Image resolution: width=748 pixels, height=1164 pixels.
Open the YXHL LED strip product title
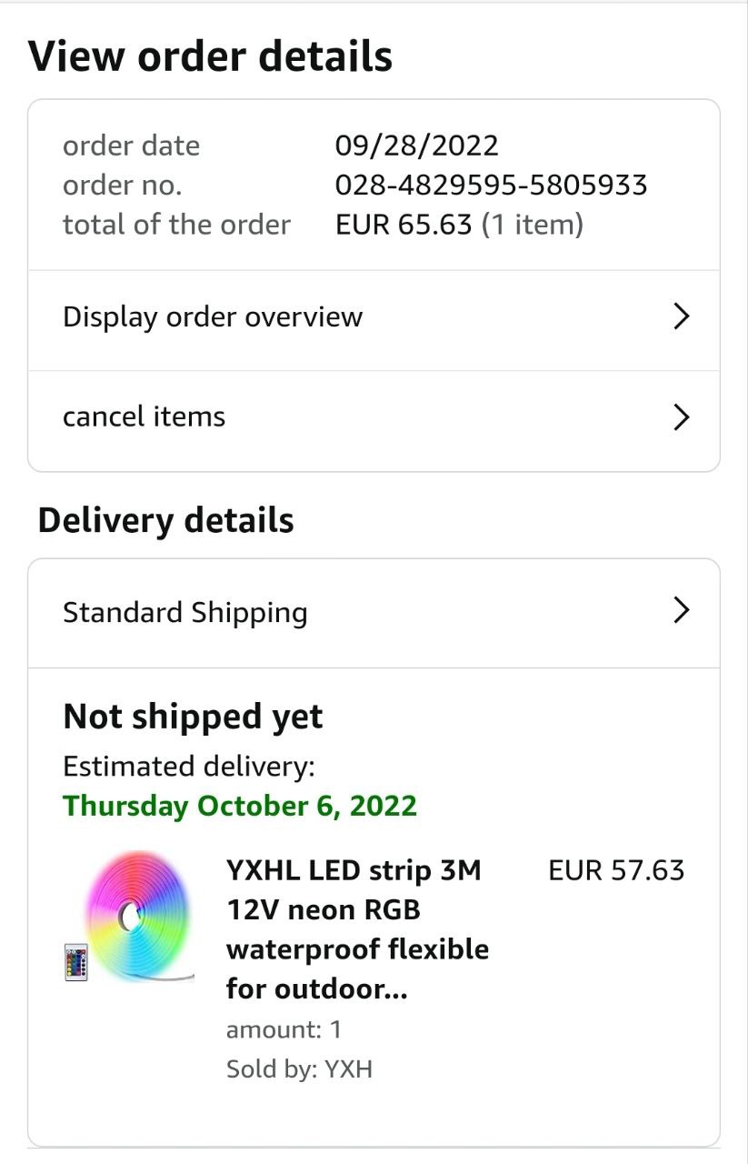(x=356, y=929)
